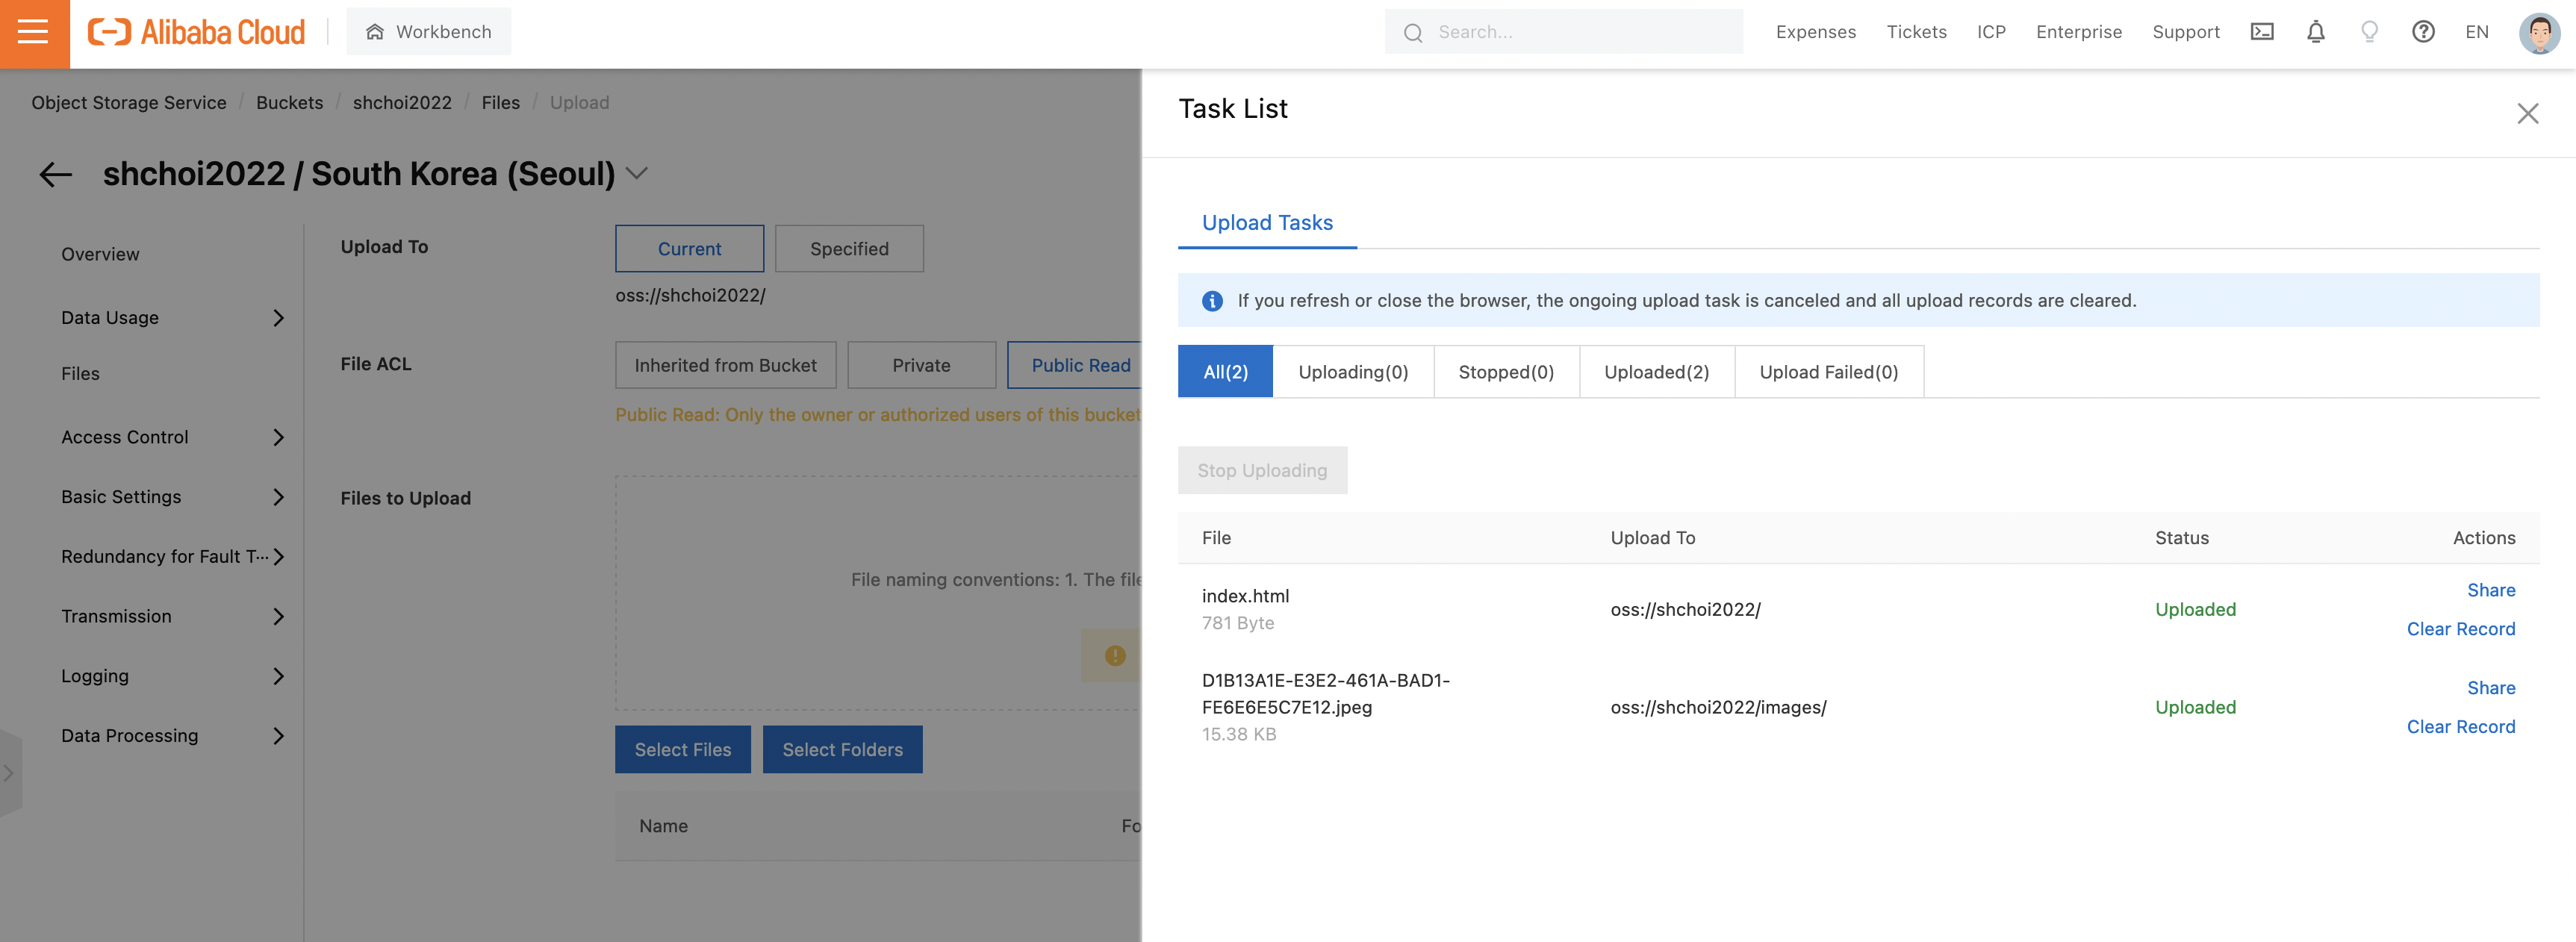Click the oss://shchoi2022/images/ destination text
The width and height of the screenshot is (2576, 942).
(x=1718, y=707)
